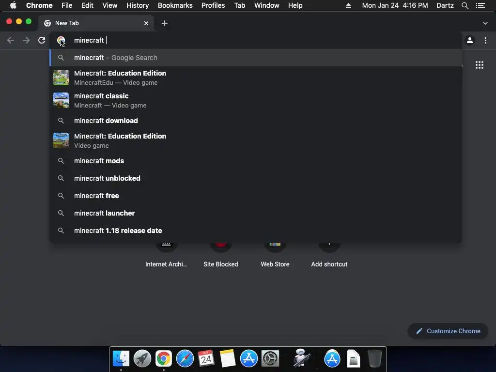
Task: Open the Tab menu
Action: (x=239, y=5)
